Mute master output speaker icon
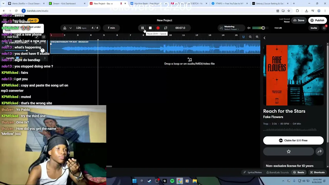This screenshot has width=329, height=185. tap(249, 28)
